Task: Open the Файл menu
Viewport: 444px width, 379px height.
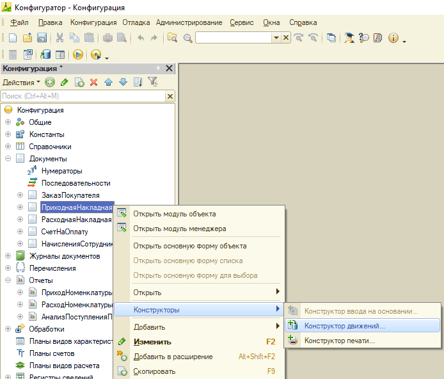Action: pyautogui.click(x=19, y=22)
